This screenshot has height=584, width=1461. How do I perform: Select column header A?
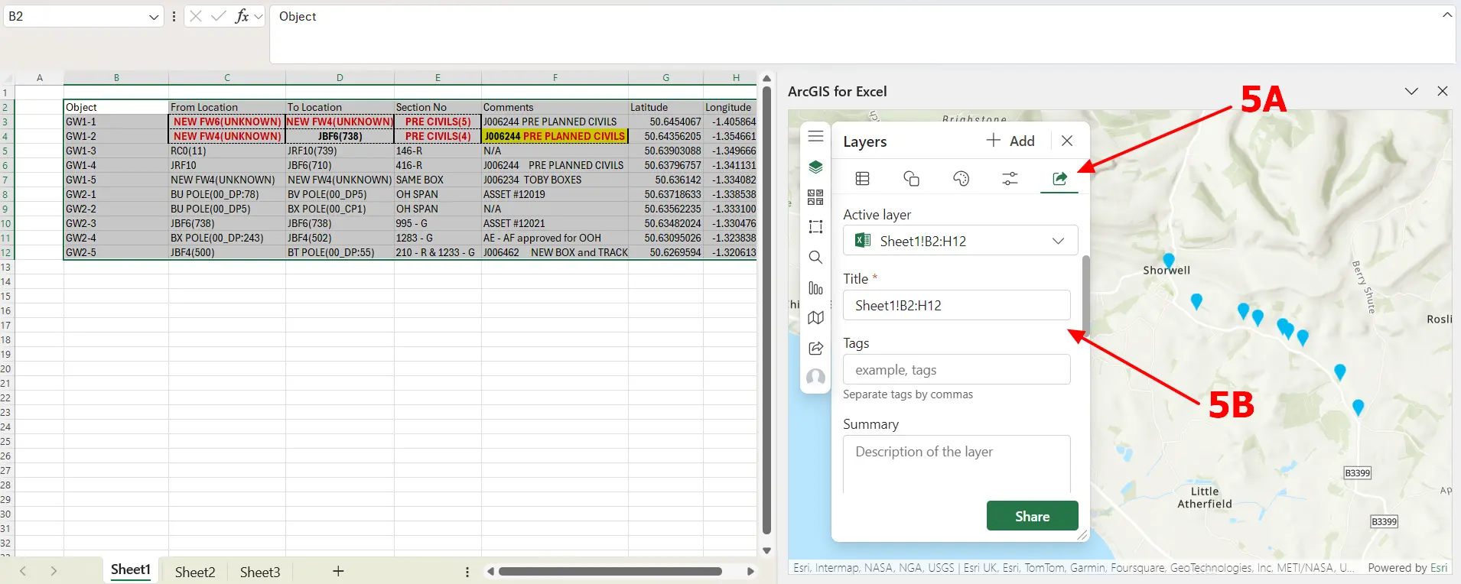tap(40, 77)
